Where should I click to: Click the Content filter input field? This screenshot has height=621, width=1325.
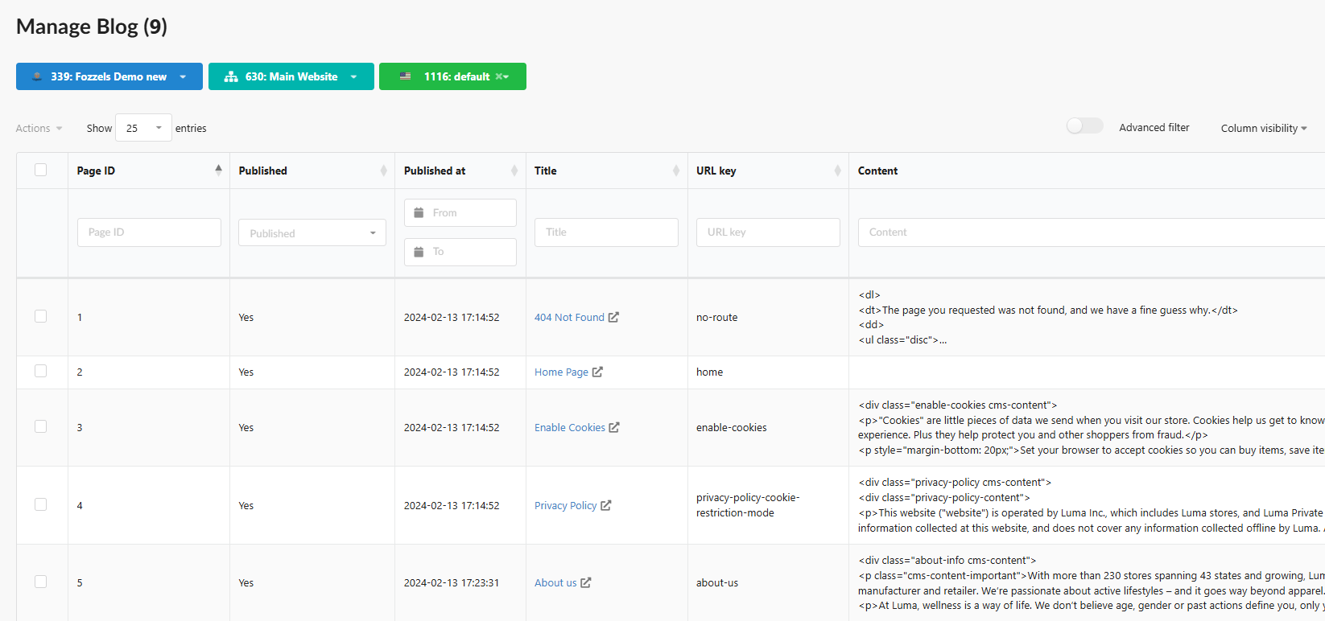[1091, 232]
